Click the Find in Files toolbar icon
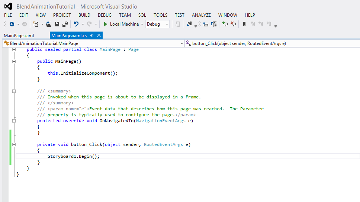 coord(189,24)
